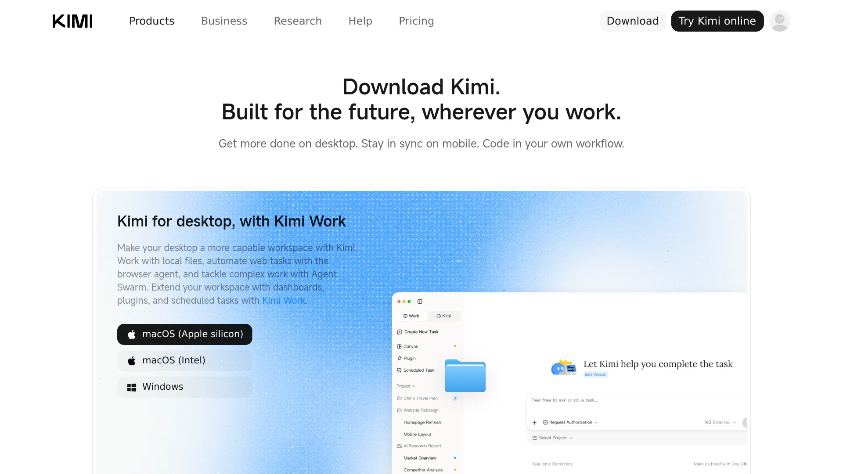This screenshot has height=474, width=843.
Task: Click the Canvas icon in sidebar
Action: click(x=399, y=346)
